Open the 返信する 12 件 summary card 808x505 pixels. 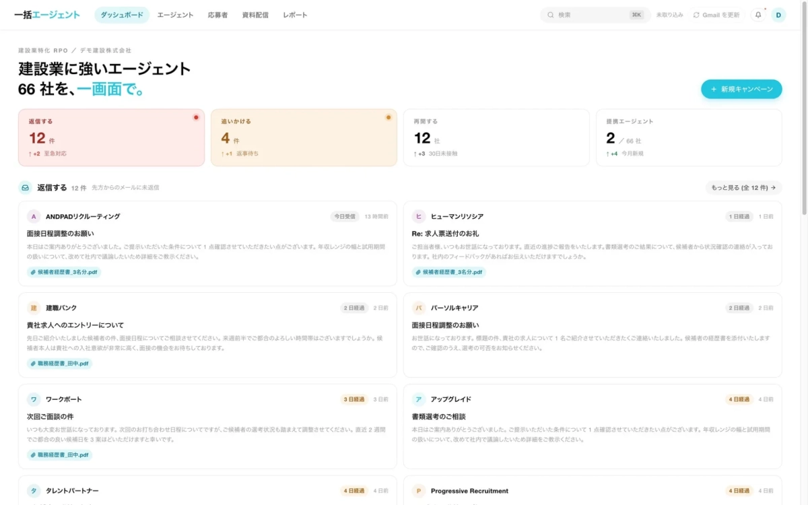click(111, 137)
